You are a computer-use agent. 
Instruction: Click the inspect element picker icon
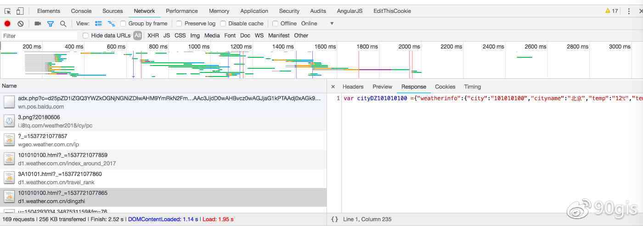point(8,11)
